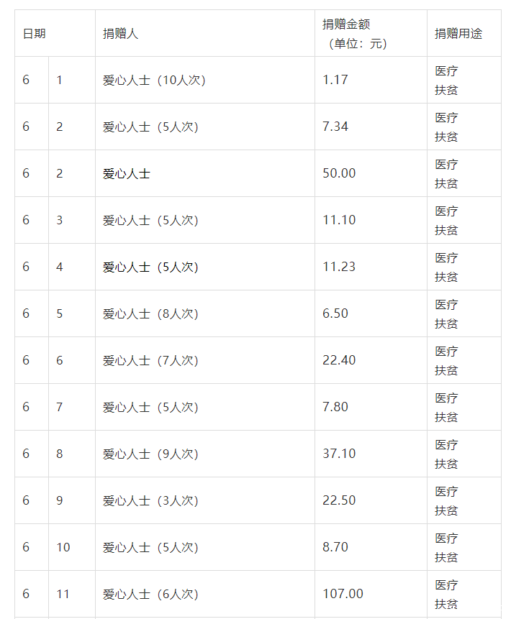Viewport: 511px width, 619px height.
Task: Click the 107.00 donation amount
Action: (343, 594)
